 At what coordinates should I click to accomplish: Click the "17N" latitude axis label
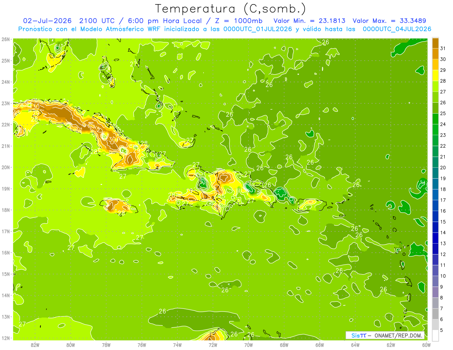(6, 231)
